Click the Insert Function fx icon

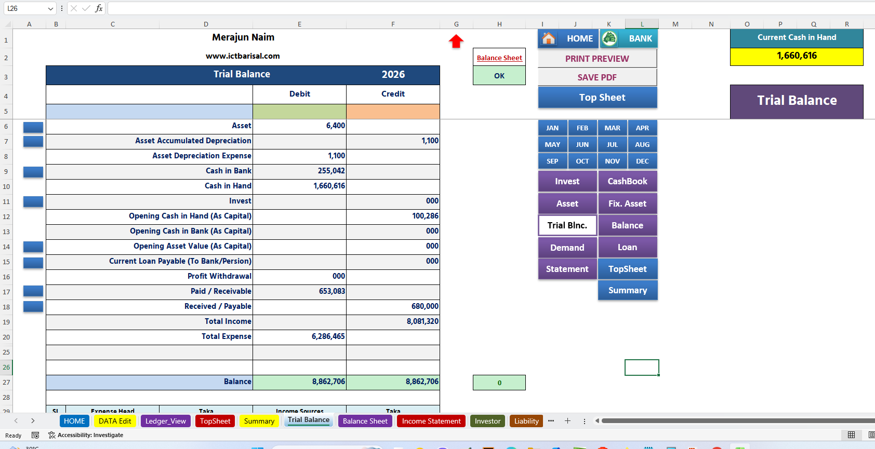[x=99, y=8]
